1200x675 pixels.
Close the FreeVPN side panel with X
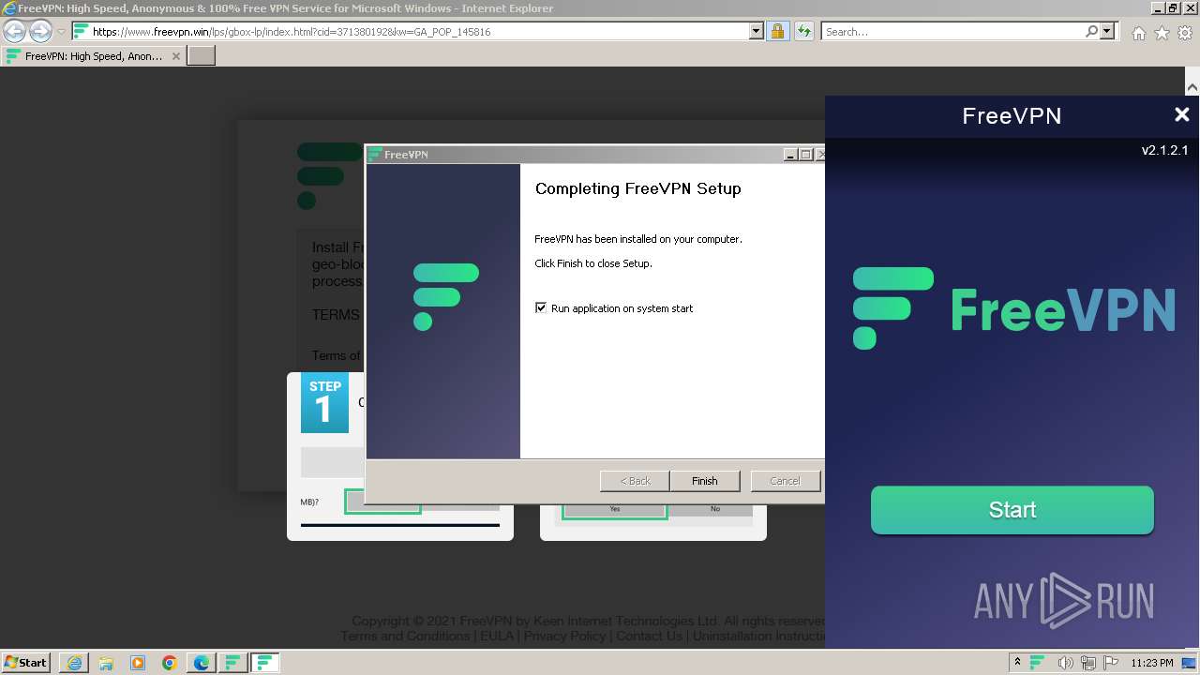point(1181,115)
